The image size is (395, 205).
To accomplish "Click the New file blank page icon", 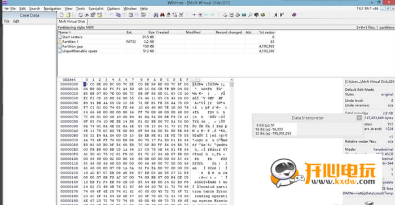I will point(62,15).
